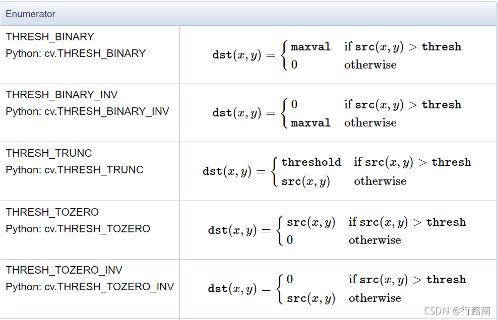
Task: Click Python: cv.THRESH_BINARY text
Action: [76, 53]
